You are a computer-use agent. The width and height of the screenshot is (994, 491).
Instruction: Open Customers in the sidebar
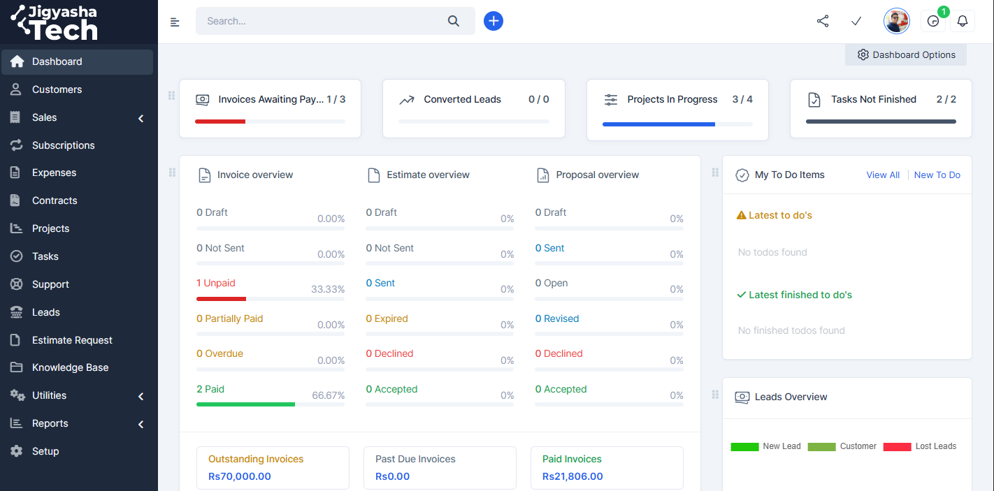(57, 89)
